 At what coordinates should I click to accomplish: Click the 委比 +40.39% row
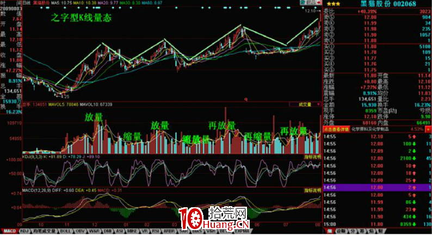(x=377, y=11)
